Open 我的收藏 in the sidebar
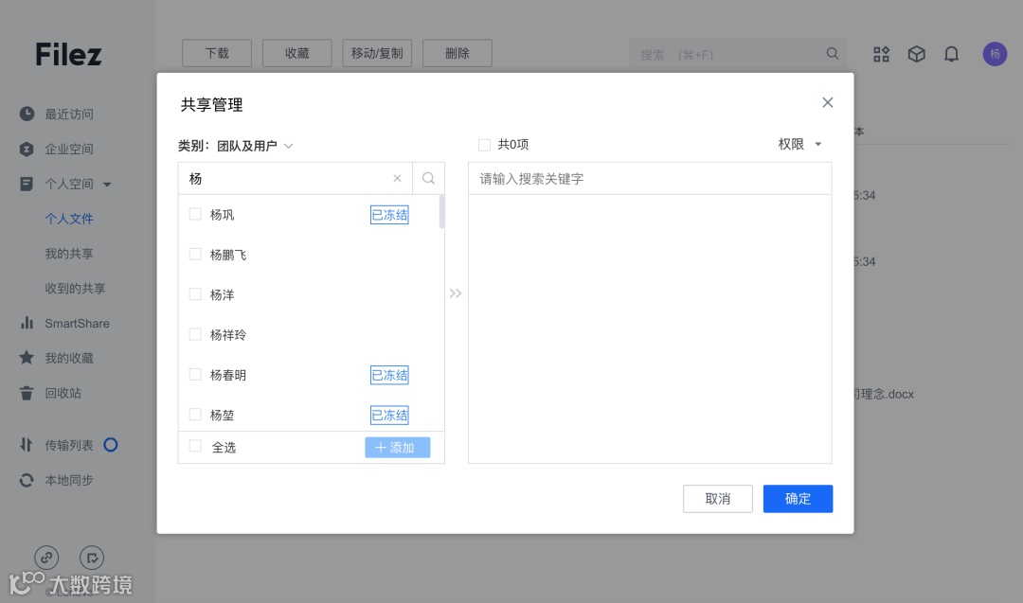The width and height of the screenshot is (1023, 603). pos(69,358)
